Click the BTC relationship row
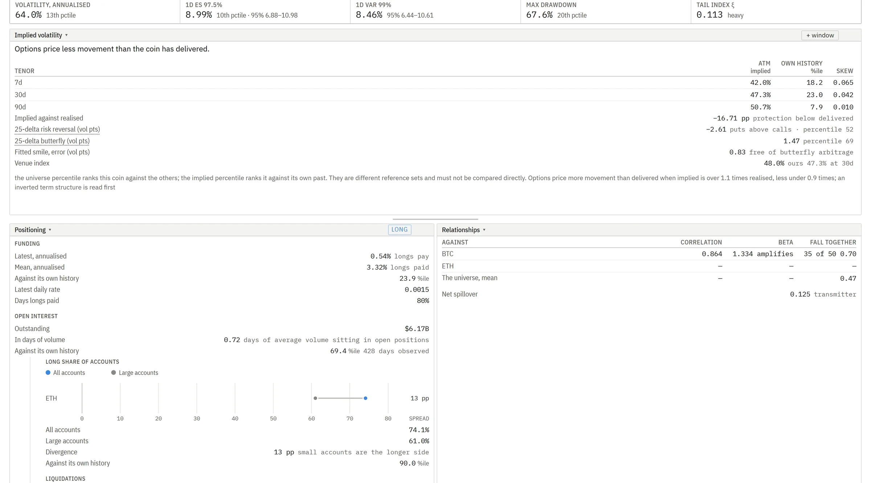Image resolution: width=871 pixels, height=483 pixels. [649, 254]
